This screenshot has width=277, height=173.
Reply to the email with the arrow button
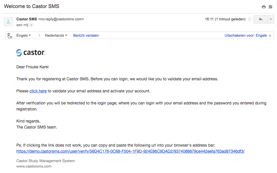pos(260,19)
